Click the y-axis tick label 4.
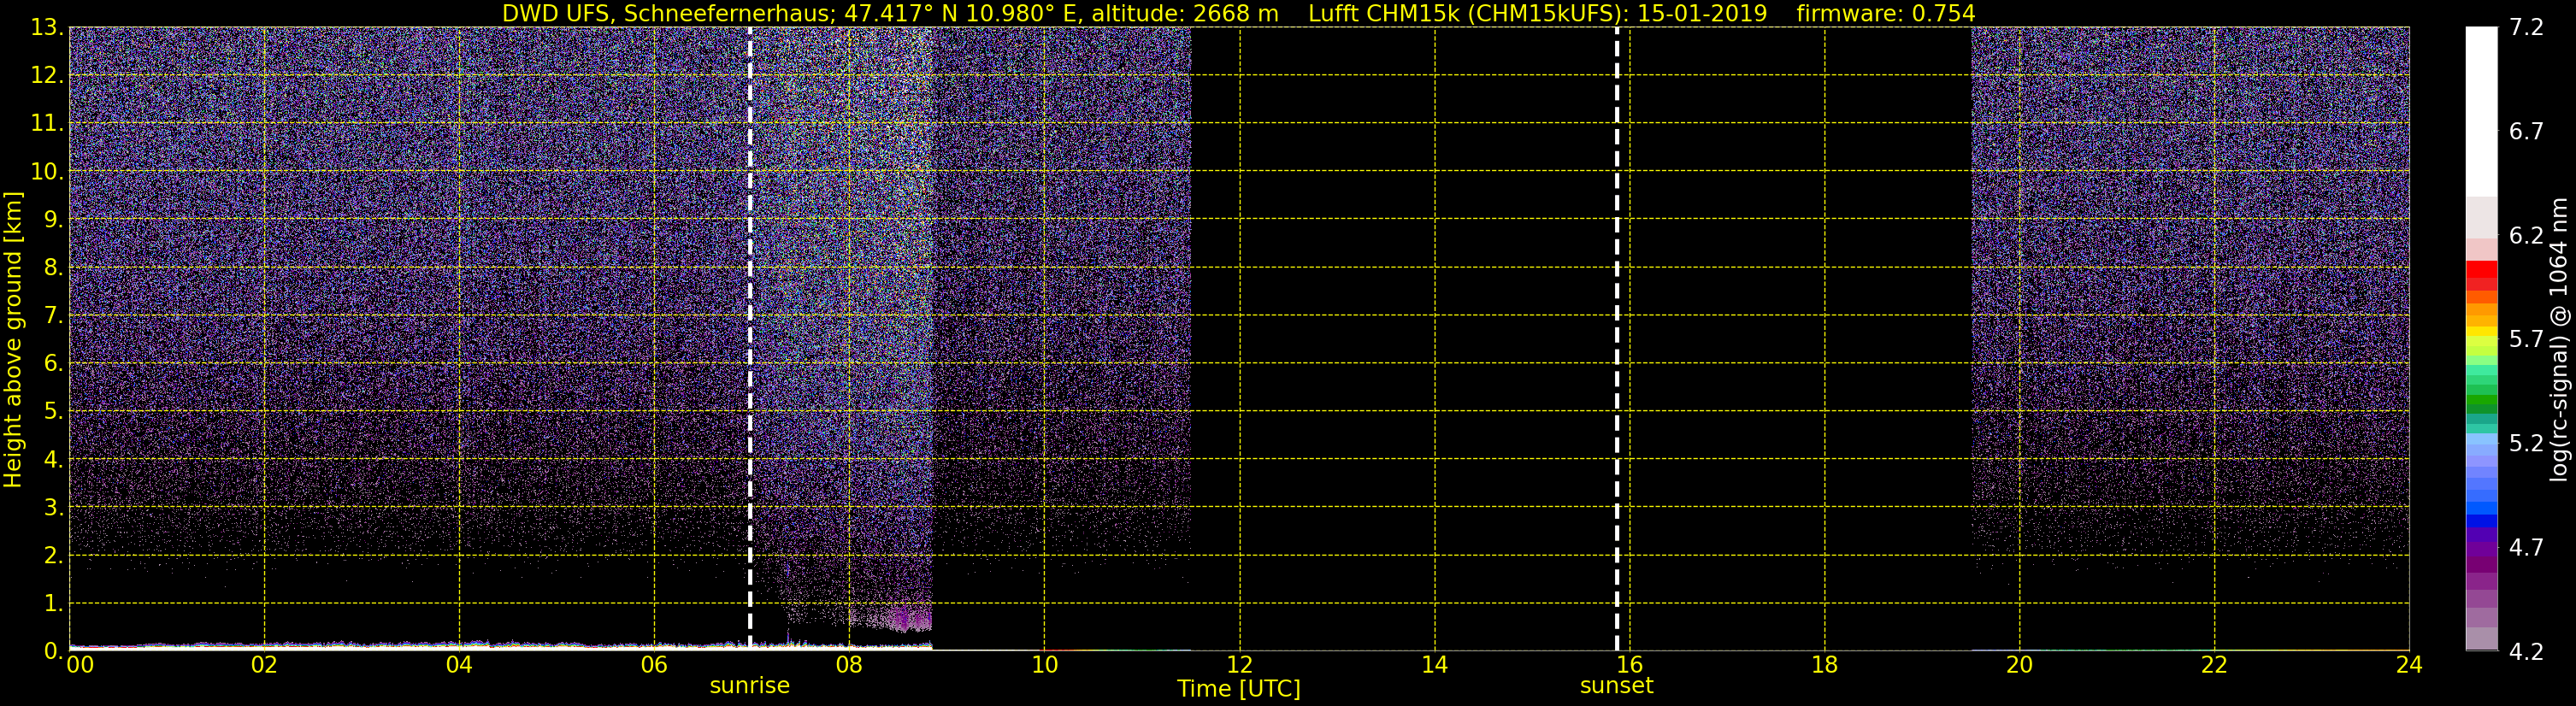Screen dimensions: 2576x706 (52, 459)
